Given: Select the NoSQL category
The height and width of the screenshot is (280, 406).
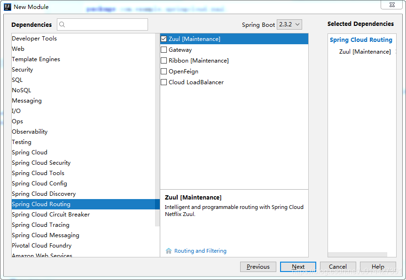Looking at the screenshot, I should pyautogui.click(x=83, y=90).
